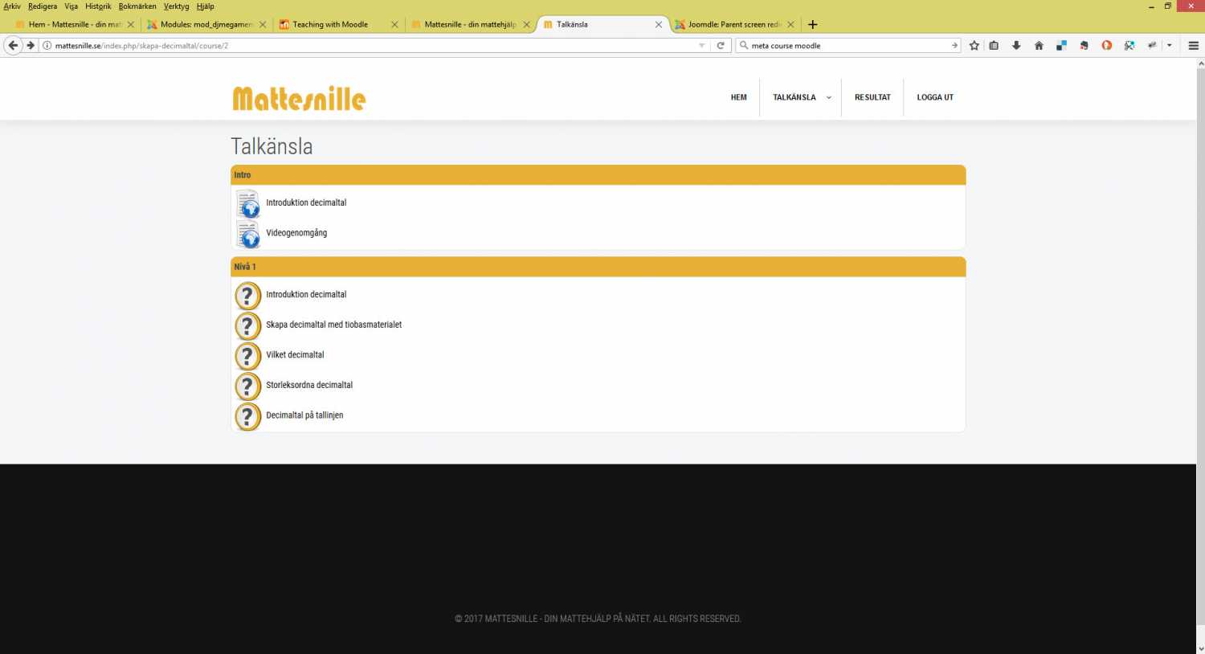1205x654 pixels.
Task: Click LOGGA UT in the navigation
Action: point(935,97)
